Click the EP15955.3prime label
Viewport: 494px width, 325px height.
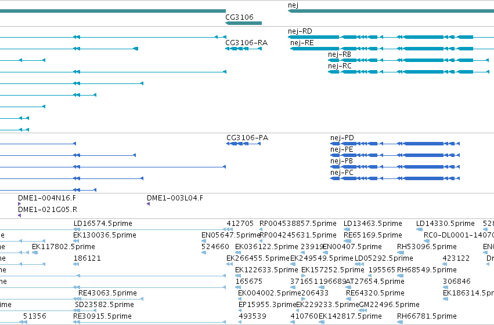click(x=267, y=305)
